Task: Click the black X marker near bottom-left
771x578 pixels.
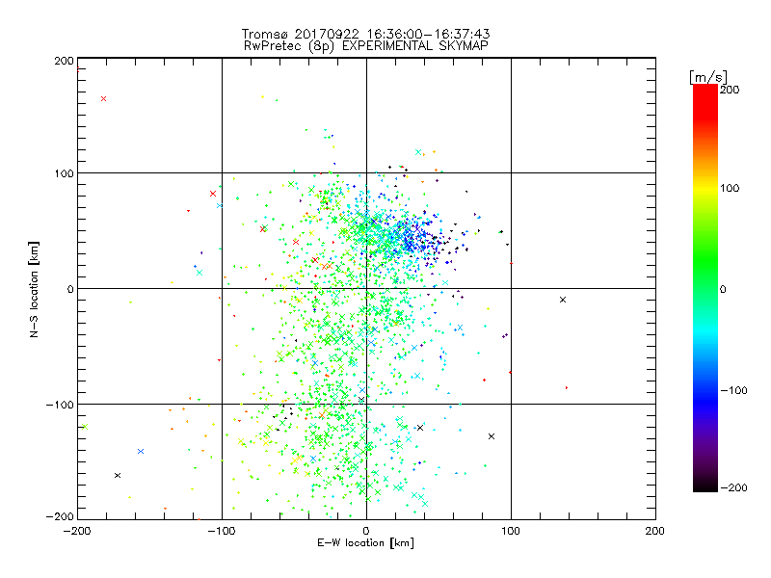Action: coord(118,475)
